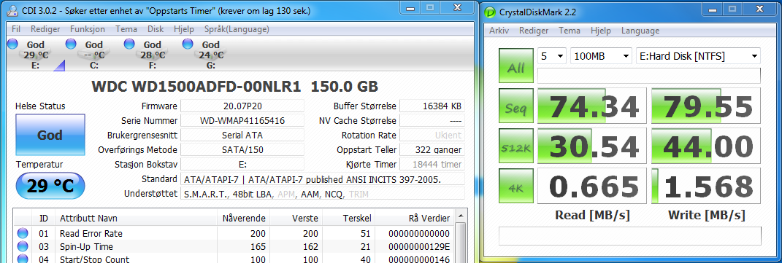Click status orb of Start/Stop Count row
Viewport: 782px width, 263px height.
(23, 259)
